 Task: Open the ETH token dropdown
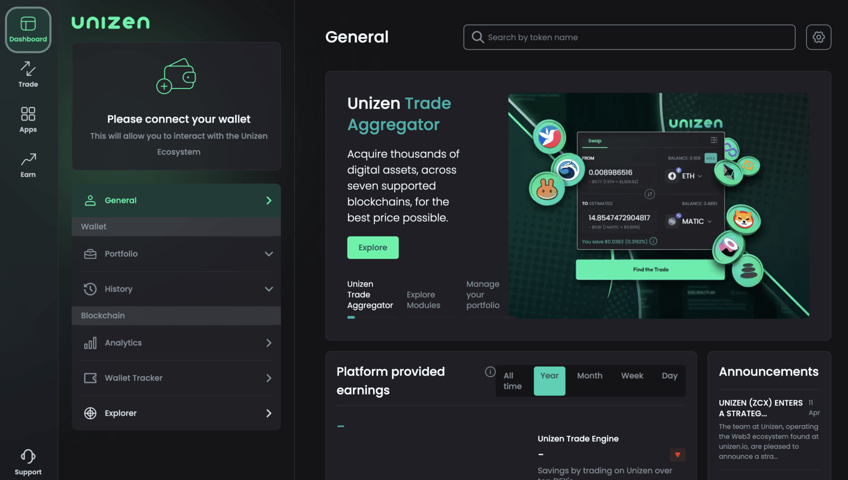pyautogui.click(x=685, y=176)
